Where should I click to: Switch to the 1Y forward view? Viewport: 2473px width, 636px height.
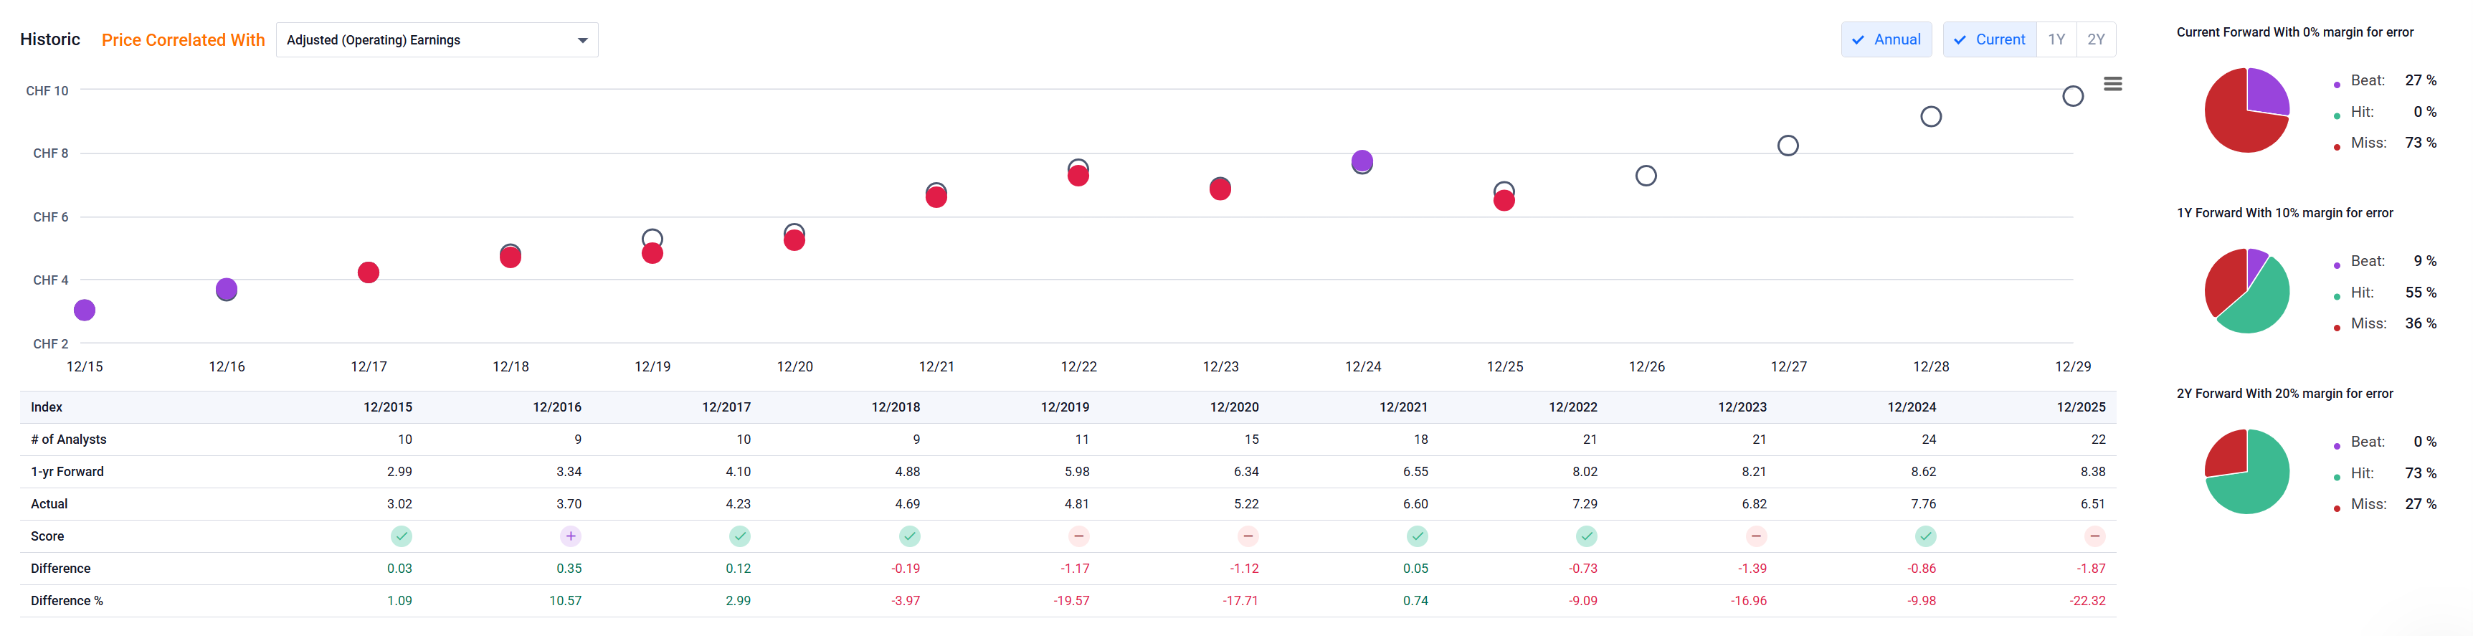[2056, 39]
